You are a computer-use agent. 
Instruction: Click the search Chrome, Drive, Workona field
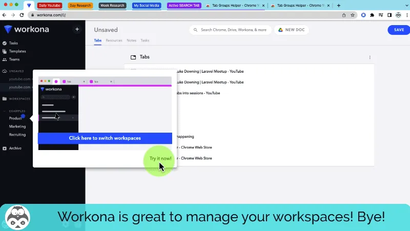point(230,30)
